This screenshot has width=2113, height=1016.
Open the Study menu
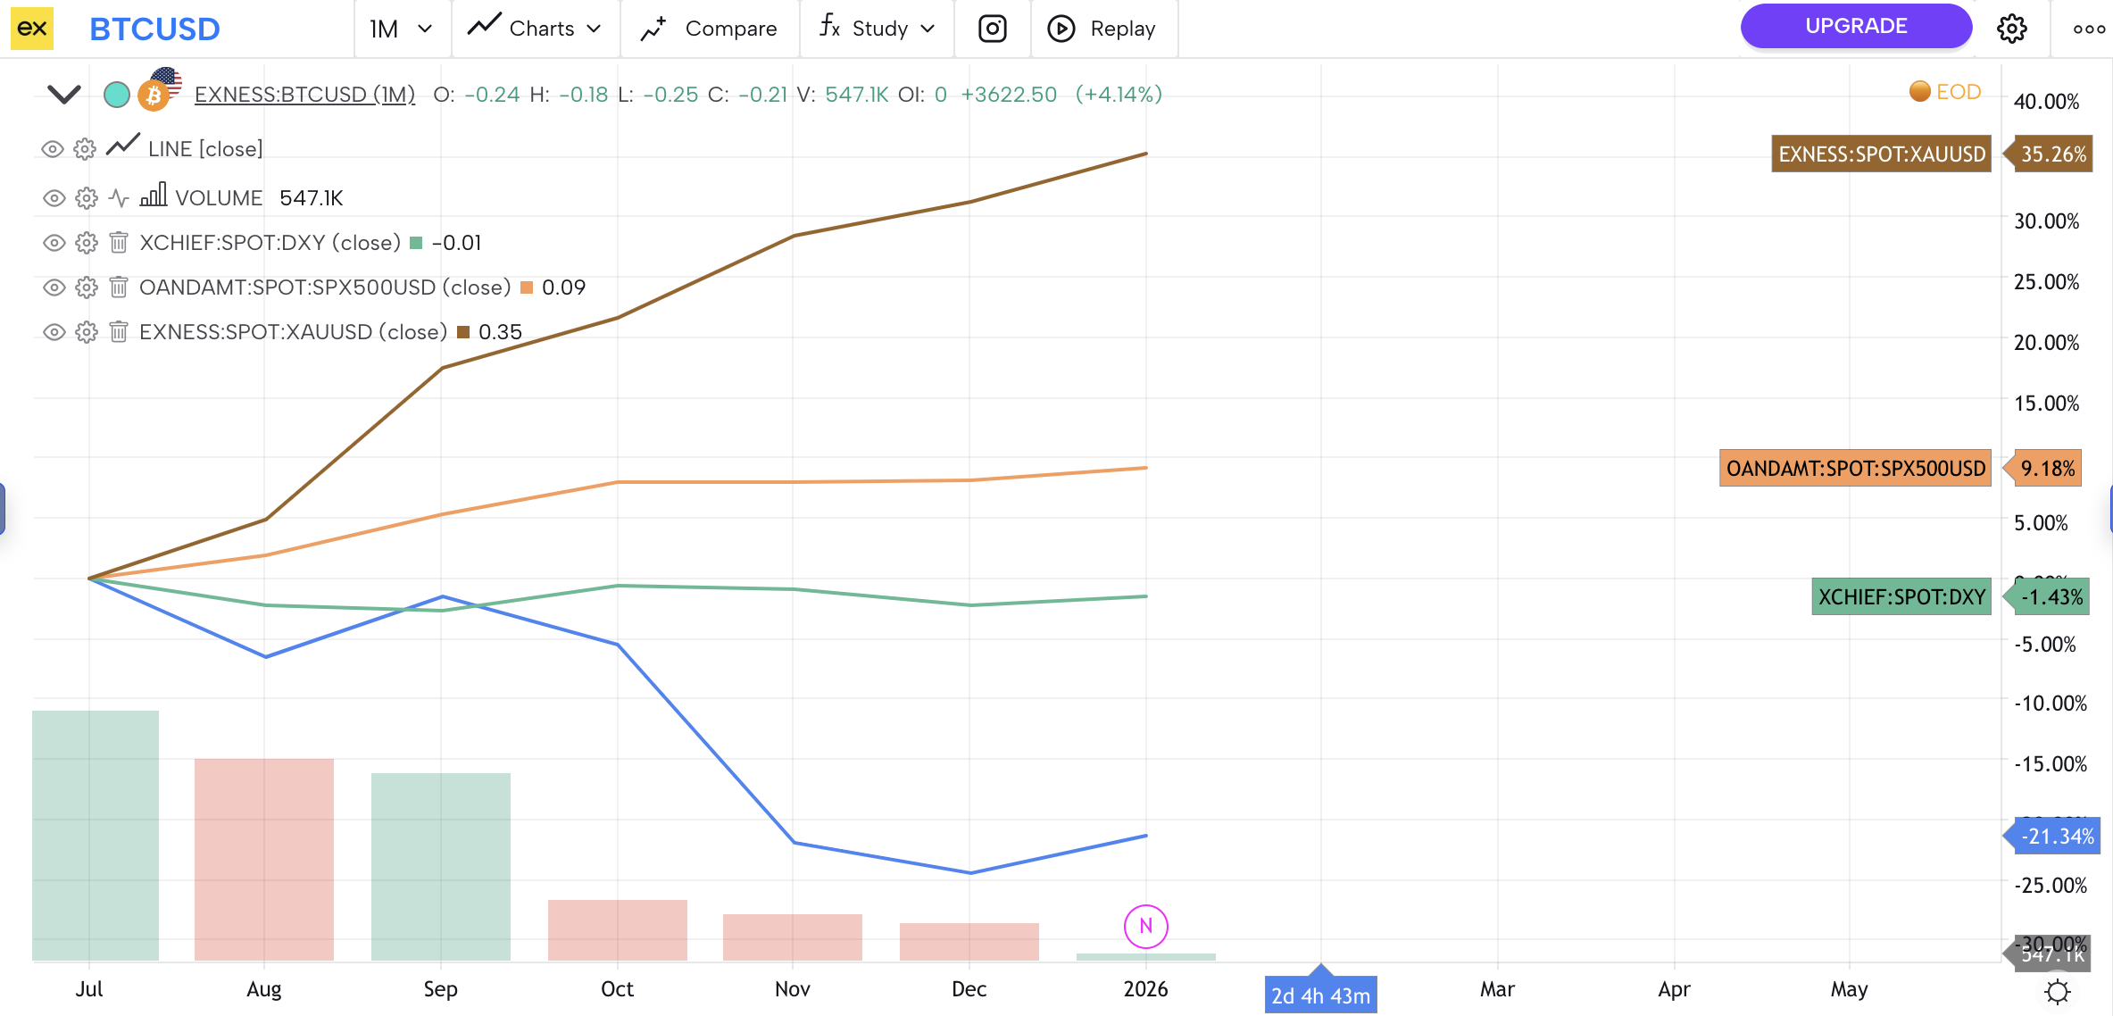tap(878, 29)
